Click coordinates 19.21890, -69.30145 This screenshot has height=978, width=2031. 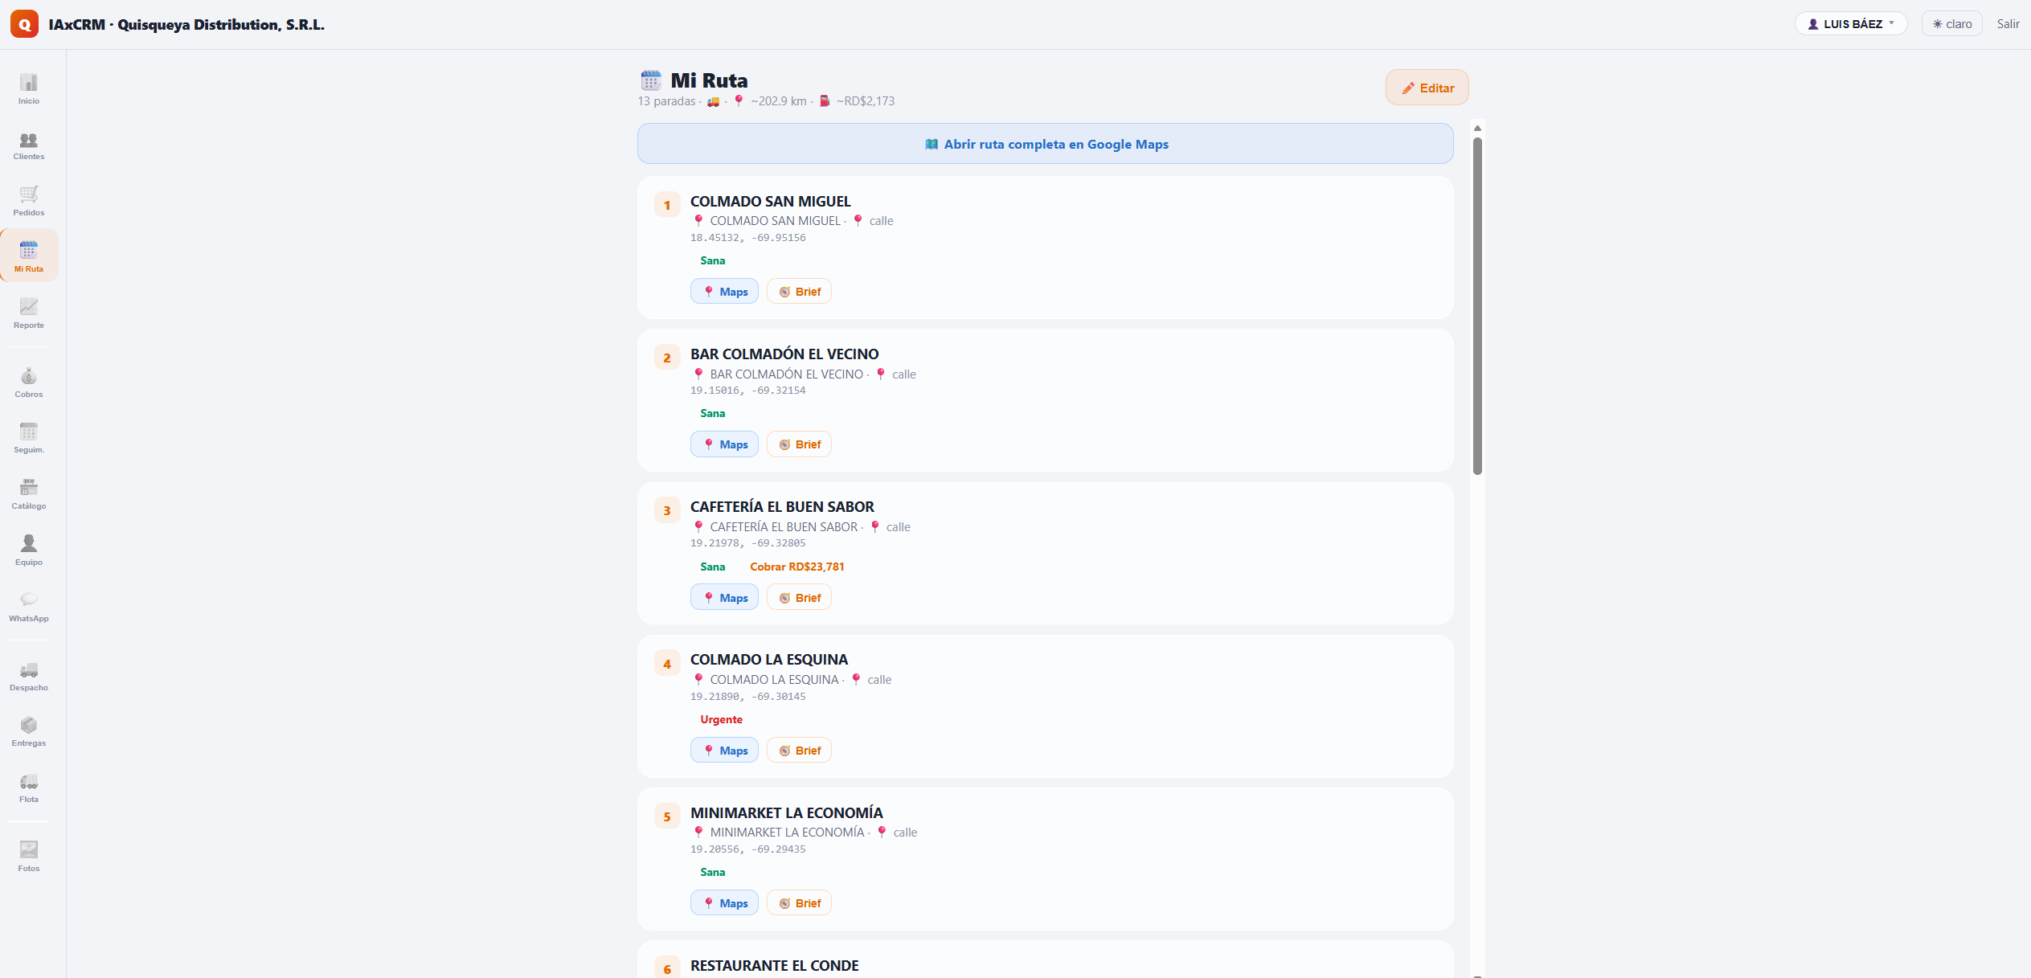[x=747, y=697]
